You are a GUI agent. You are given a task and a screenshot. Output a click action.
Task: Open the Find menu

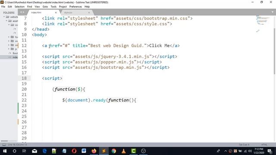point(30,7)
